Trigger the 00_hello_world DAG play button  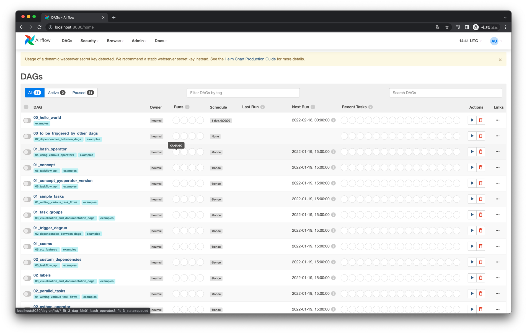472,120
